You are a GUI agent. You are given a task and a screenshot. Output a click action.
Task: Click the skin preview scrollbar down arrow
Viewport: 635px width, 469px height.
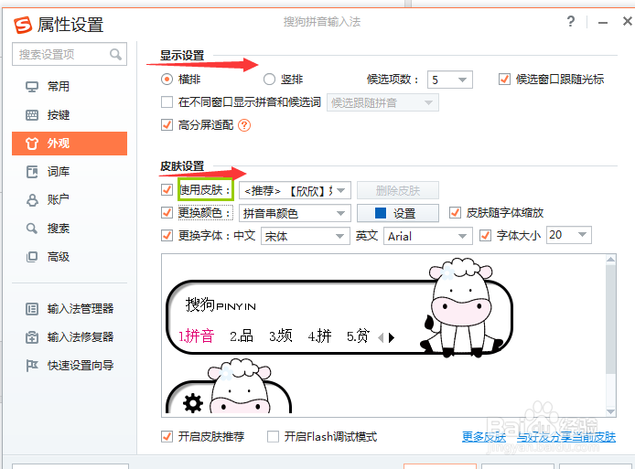pyautogui.click(x=611, y=411)
